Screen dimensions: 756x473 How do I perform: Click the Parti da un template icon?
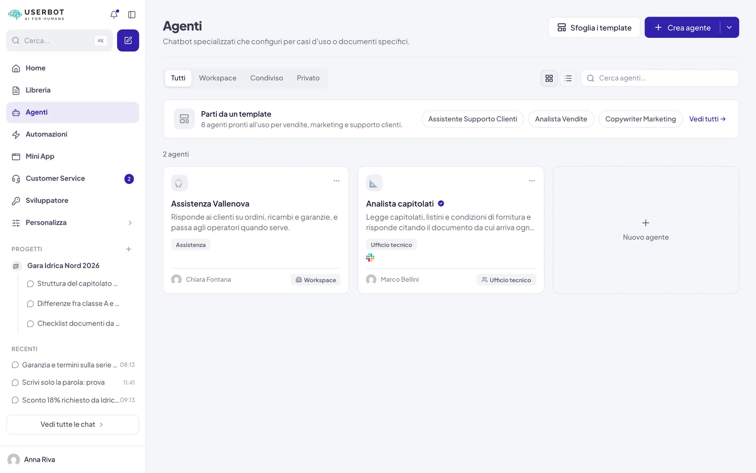(x=184, y=119)
